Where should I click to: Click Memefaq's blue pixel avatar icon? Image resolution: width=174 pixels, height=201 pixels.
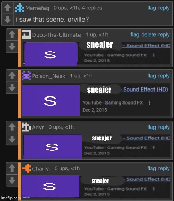[19, 8]
